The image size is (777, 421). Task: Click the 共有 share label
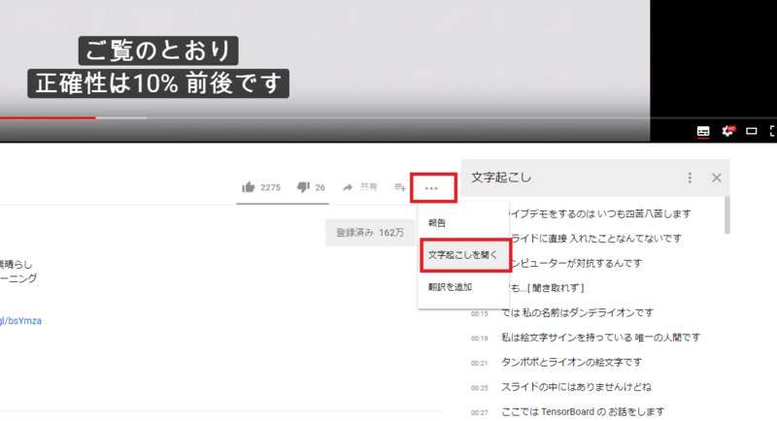point(368,187)
